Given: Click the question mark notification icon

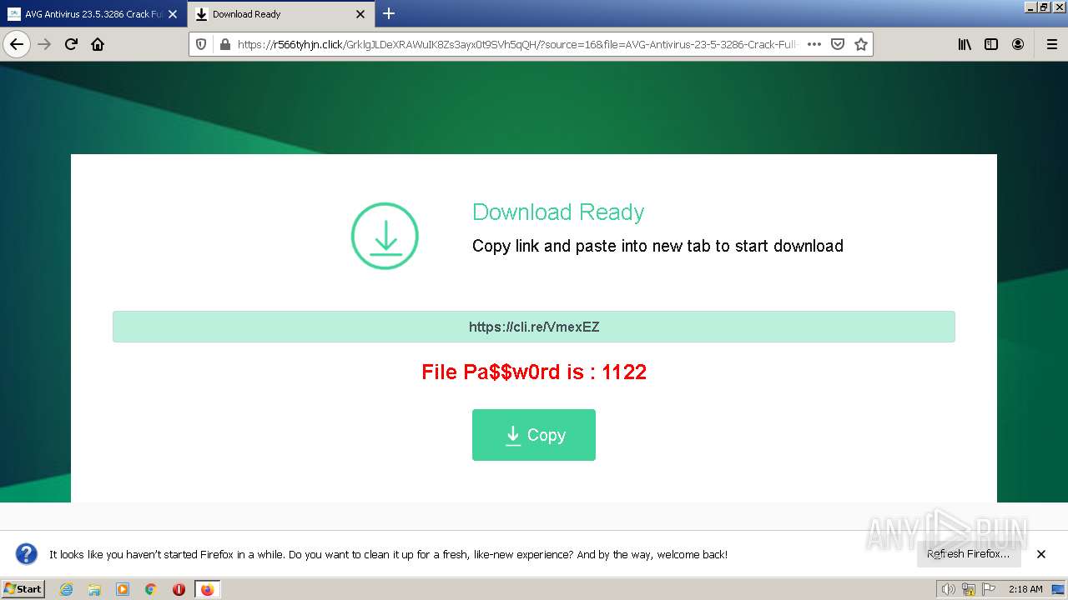Looking at the screenshot, I should (x=27, y=554).
